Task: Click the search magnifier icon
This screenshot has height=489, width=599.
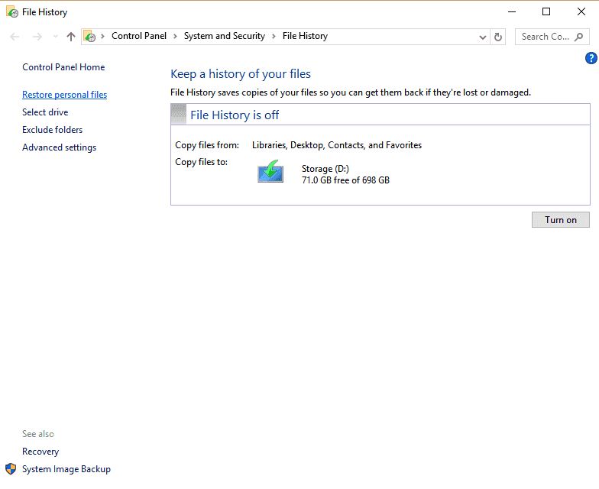Action: tap(579, 37)
